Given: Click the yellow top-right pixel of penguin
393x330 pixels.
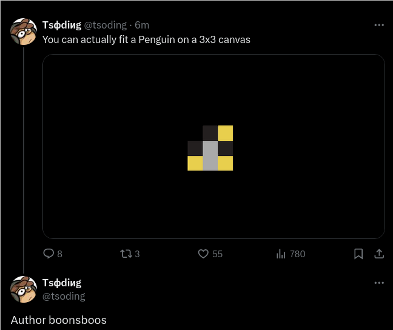Looking at the screenshot, I should point(226,133).
